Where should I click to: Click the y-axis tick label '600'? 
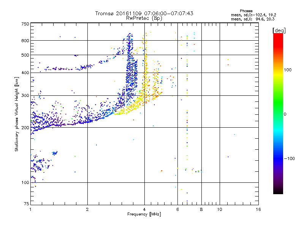[25, 41]
